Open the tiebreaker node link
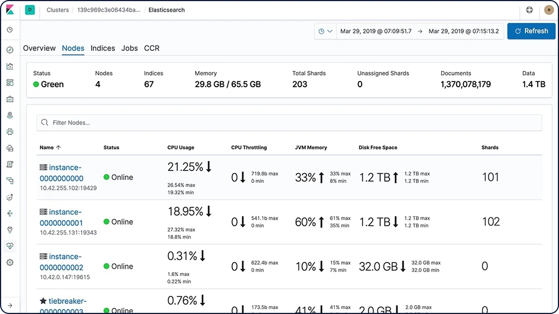The width and height of the screenshot is (559, 314). click(63, 306)
